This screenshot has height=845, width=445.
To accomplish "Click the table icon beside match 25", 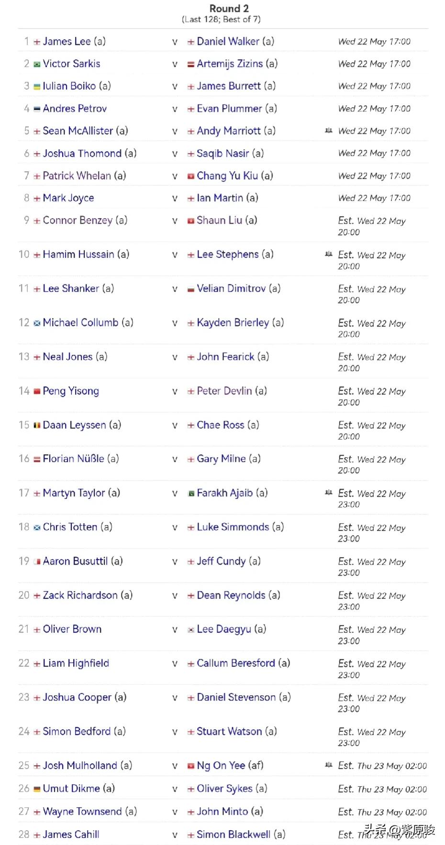I will pyautogui.click(x=328, y=765).
